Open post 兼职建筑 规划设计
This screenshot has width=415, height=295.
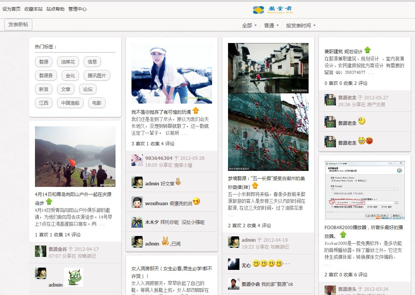343,51
